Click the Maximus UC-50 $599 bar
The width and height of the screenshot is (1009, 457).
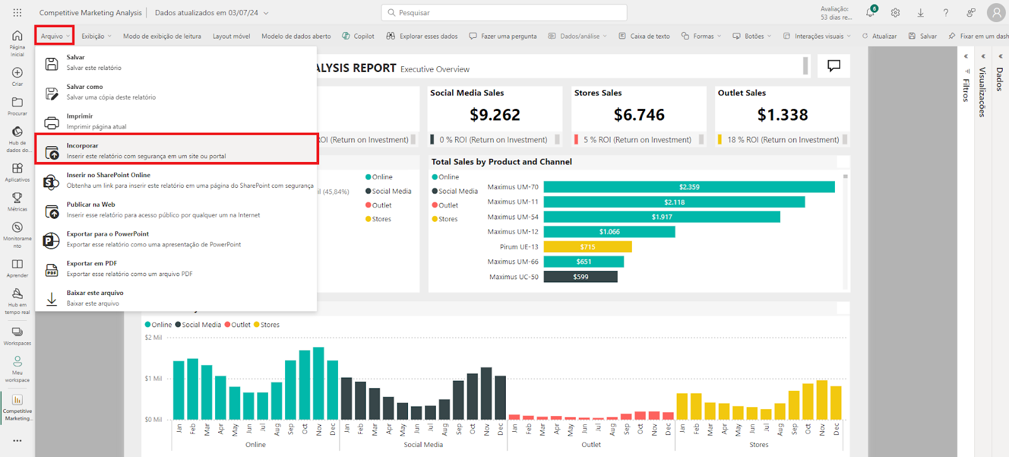(580, 277)
